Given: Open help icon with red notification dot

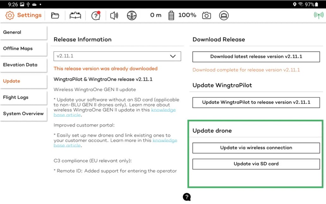Looking at the screenshot, I should (96, 15).
